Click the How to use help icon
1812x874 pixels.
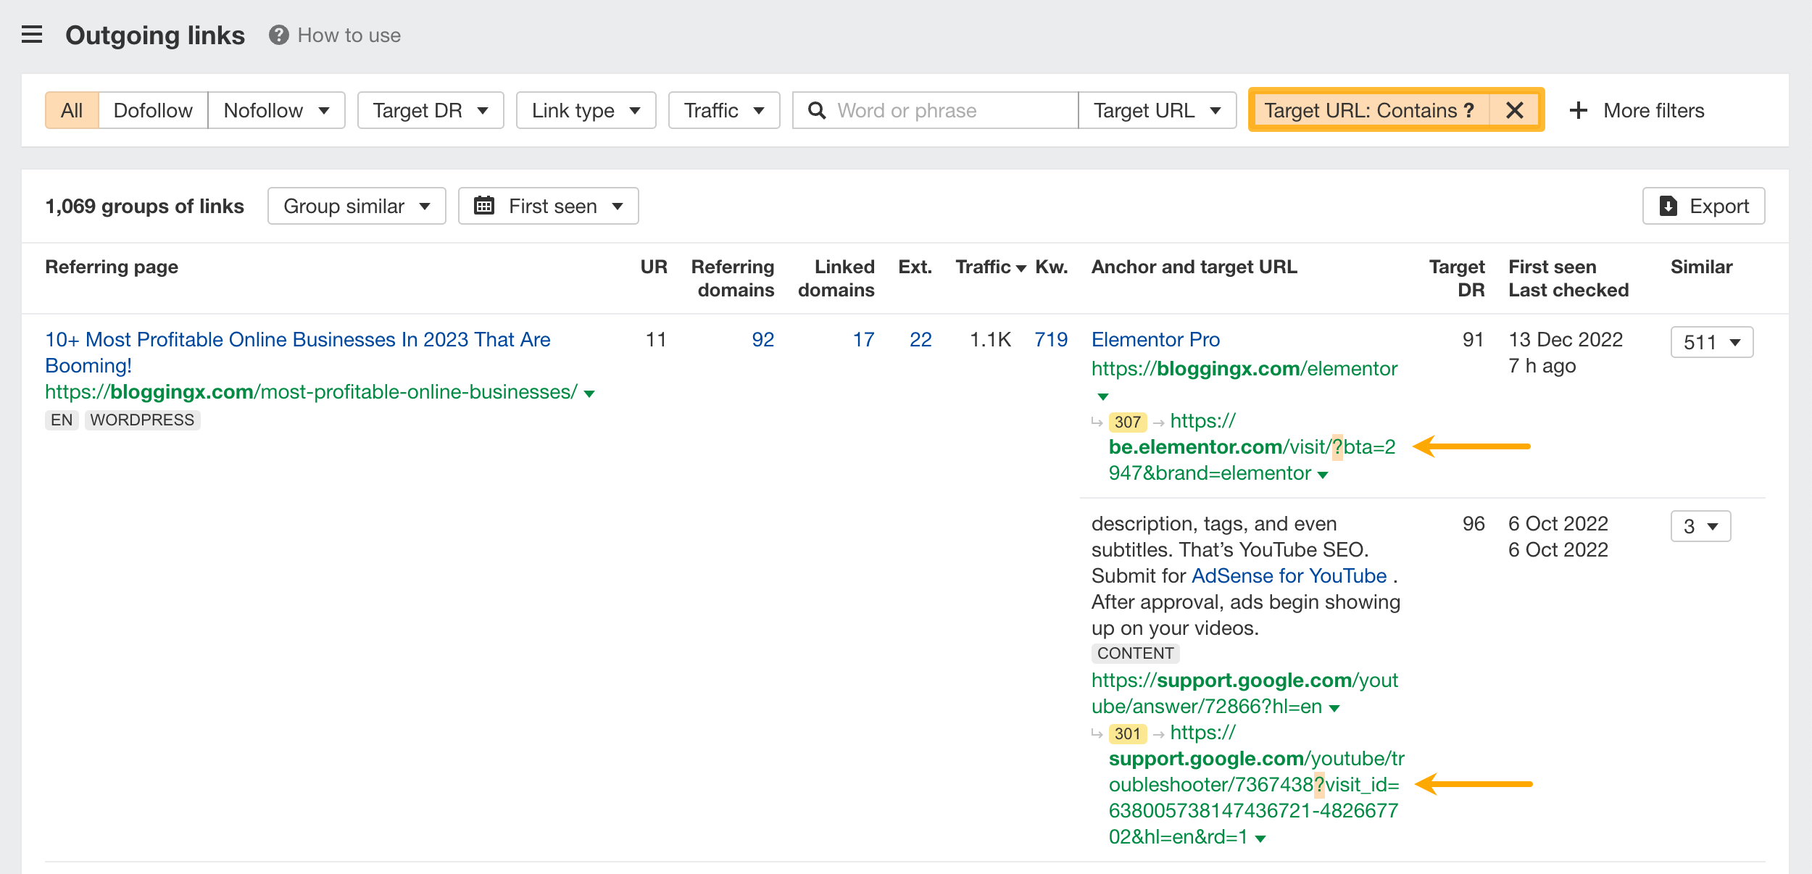pos(278,35)
